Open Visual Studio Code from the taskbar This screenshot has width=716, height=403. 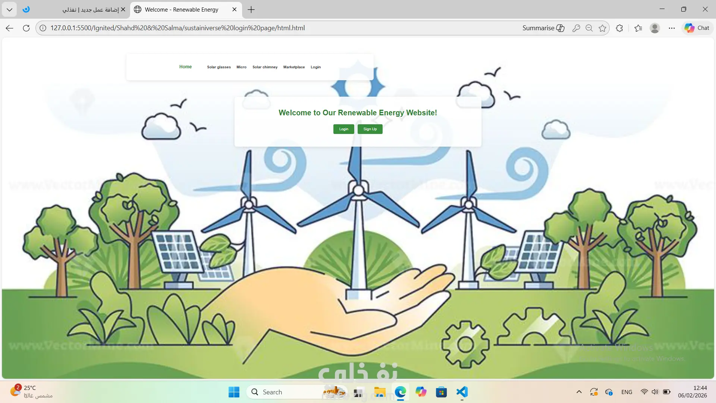coord(462,392)
